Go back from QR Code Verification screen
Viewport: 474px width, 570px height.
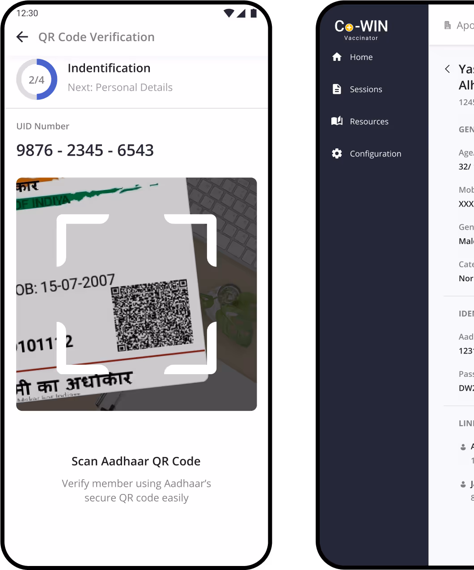22,37
